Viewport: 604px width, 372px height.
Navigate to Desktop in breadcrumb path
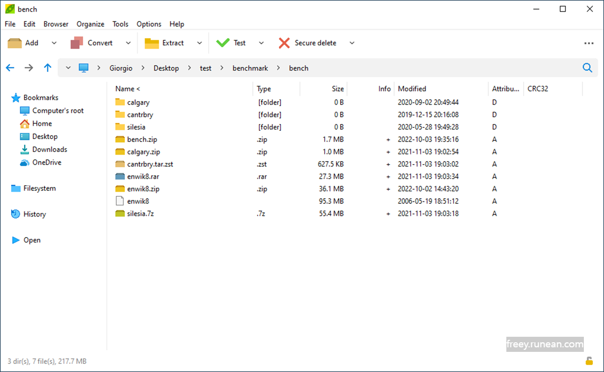(x=166, y=68)
